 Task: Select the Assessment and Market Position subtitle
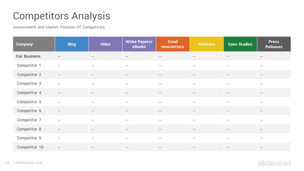[x=59, y=27]
